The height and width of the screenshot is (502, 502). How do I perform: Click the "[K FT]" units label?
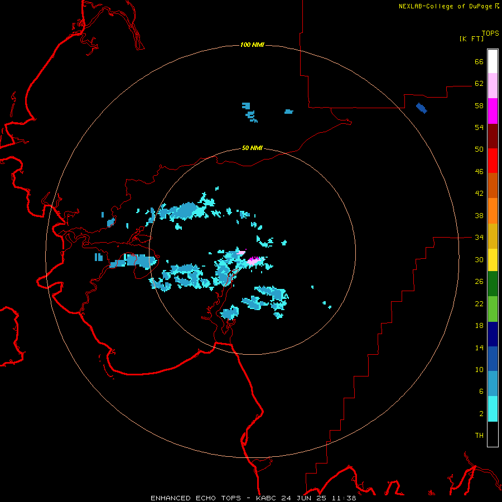click(471, 39)
